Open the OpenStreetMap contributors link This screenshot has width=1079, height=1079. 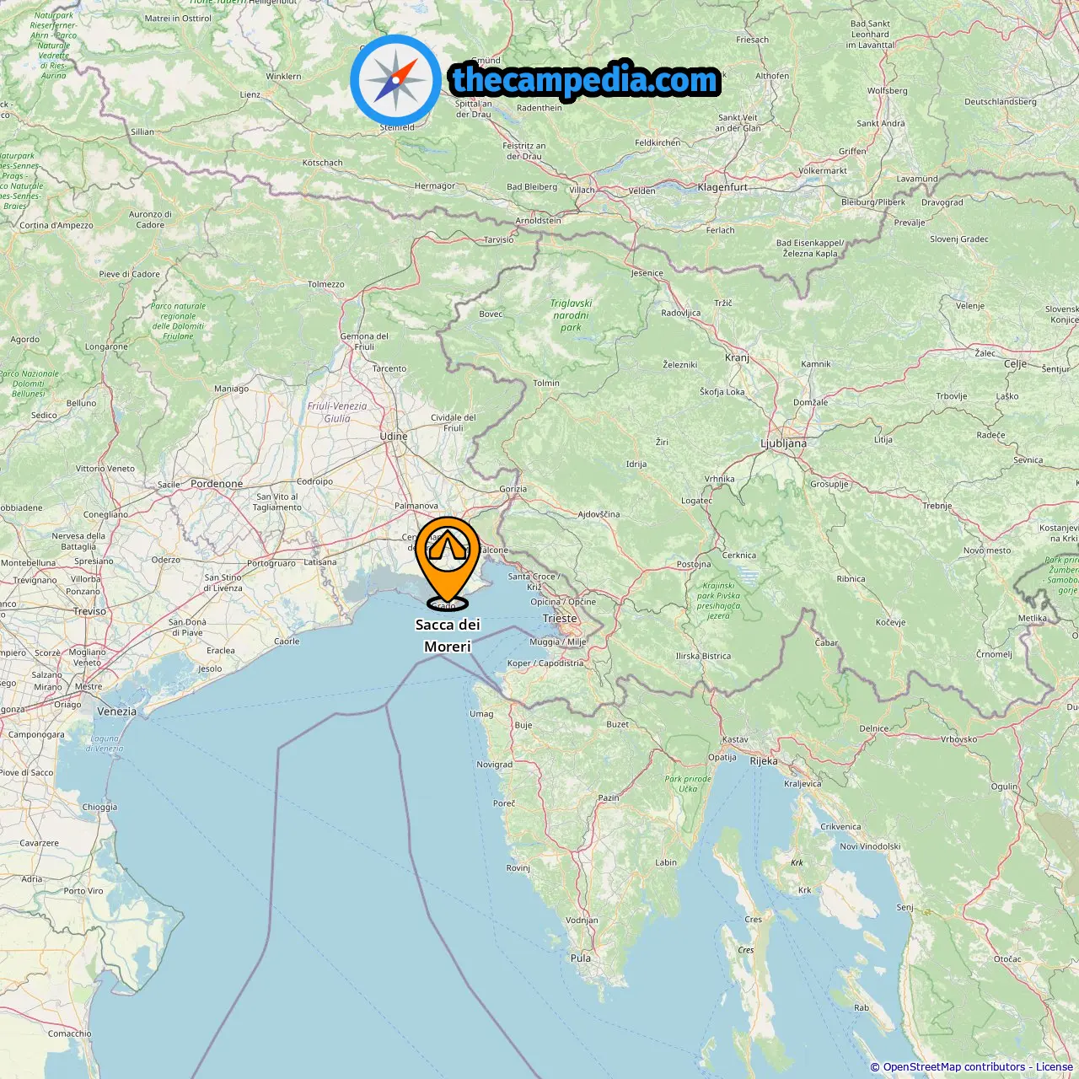click(x=954, y=1067)
